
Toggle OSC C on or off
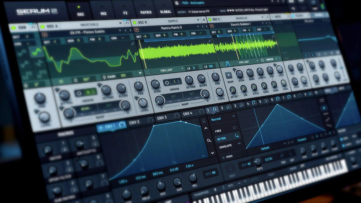210,20
